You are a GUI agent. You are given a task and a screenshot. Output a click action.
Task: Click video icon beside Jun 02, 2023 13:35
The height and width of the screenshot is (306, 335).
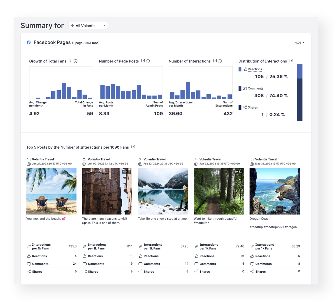pyautogui.click(x=196, y=164)
